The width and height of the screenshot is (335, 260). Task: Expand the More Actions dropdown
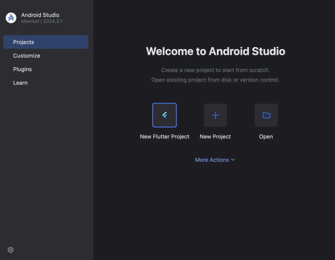pos(215,160)
